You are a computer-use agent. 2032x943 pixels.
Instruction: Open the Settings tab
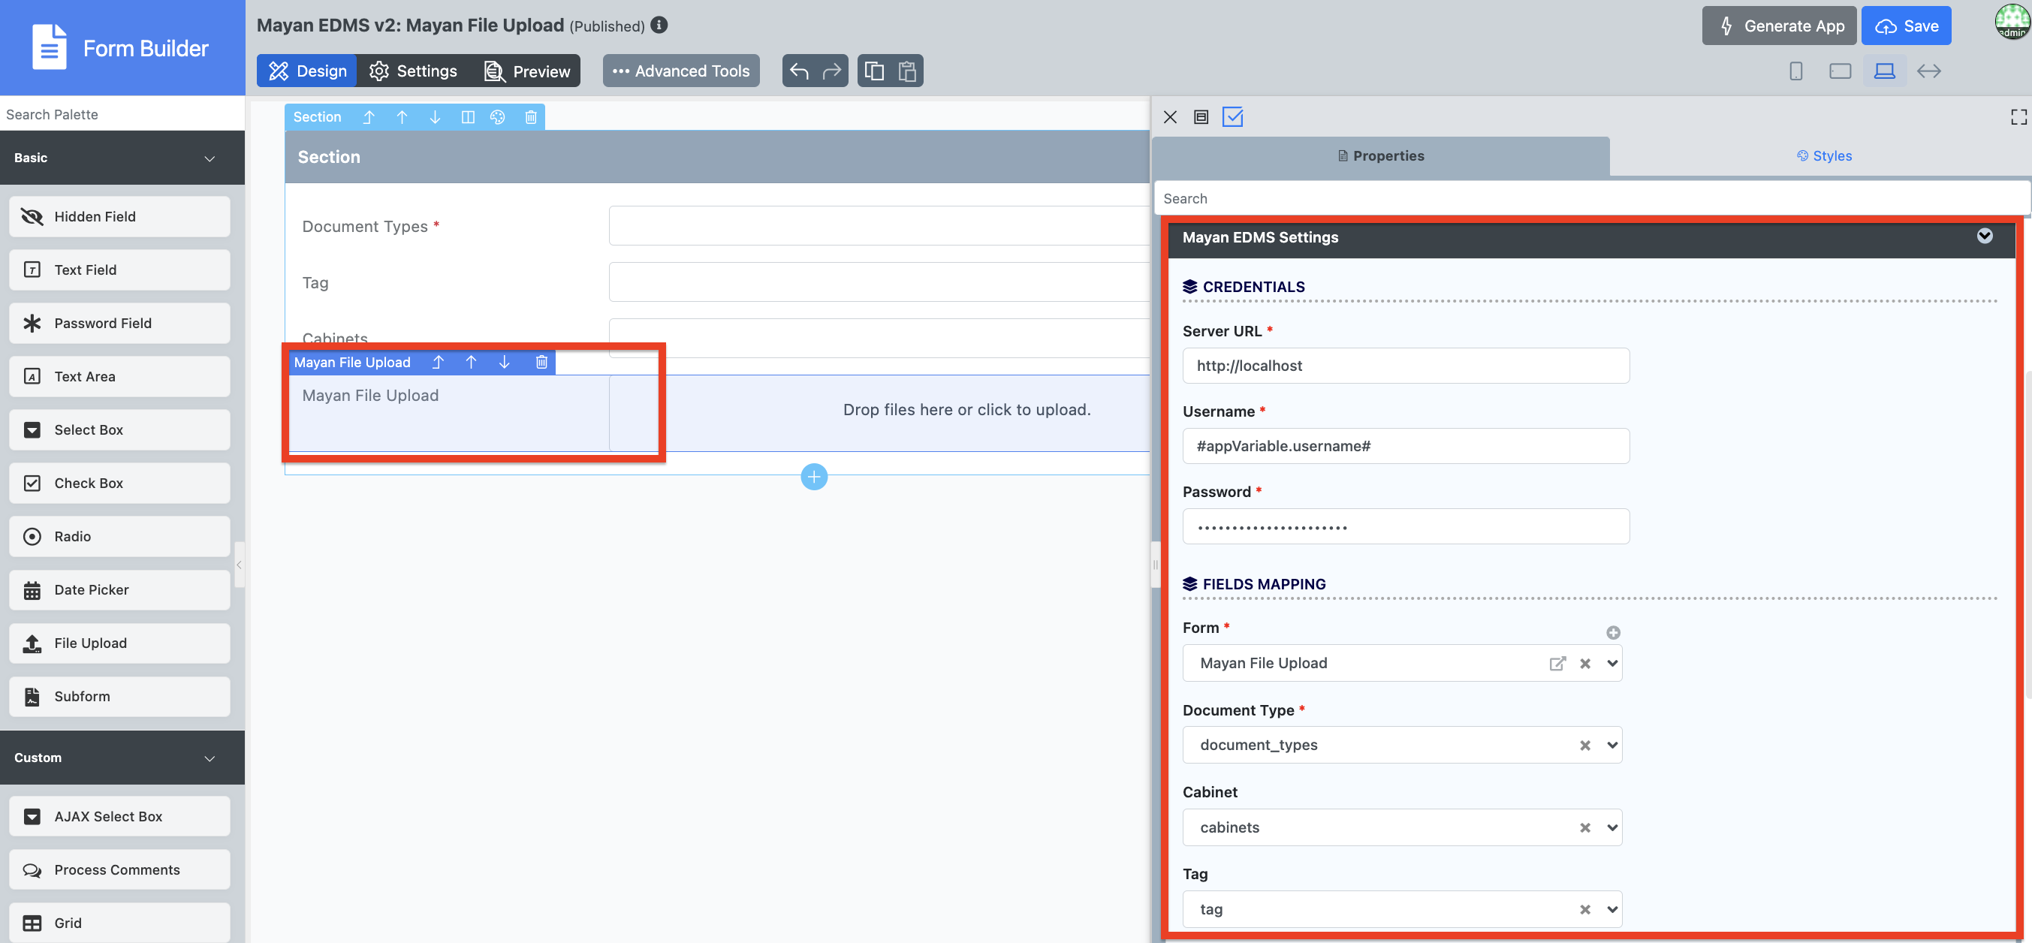pos(413,71)
